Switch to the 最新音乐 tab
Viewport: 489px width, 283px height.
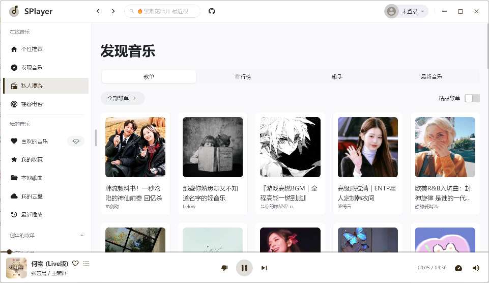(431, 77)
